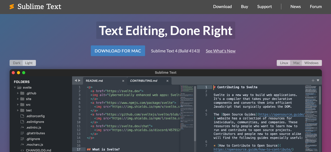Open .gitattributes in the sidebar
The height and width of the screenshot is (152, 331).
[x=36, y=133]
